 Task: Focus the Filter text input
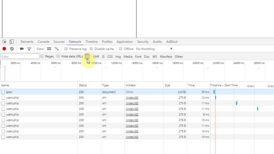pyautogui.click(x=20, y=56)
